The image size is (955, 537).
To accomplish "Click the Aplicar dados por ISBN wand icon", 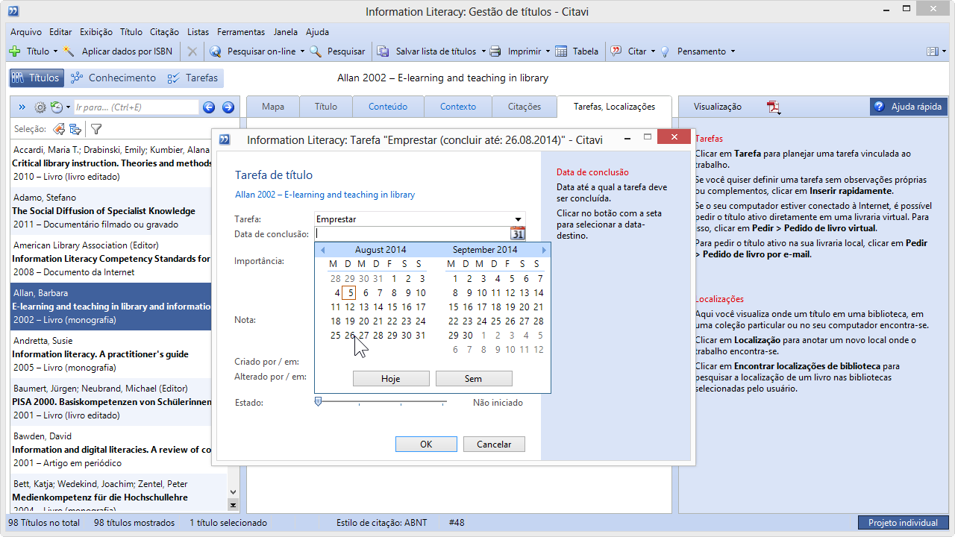I will click(69, 51).
